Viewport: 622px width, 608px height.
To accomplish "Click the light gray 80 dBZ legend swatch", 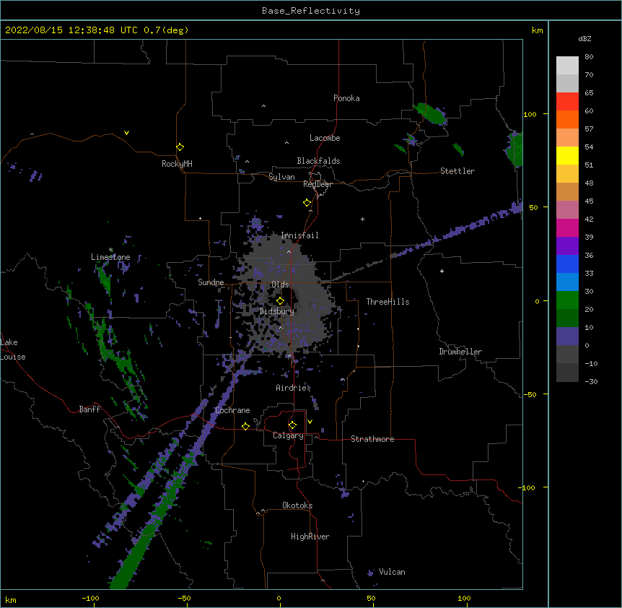I will 567,66.
